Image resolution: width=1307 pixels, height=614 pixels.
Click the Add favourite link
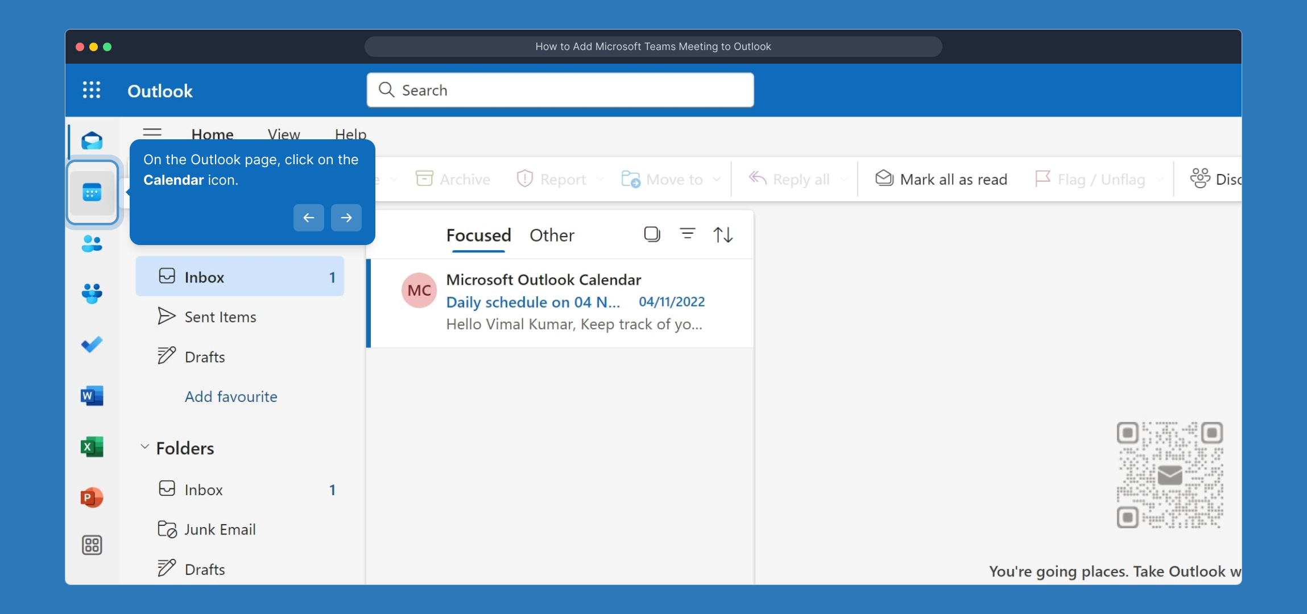point(231,396)
